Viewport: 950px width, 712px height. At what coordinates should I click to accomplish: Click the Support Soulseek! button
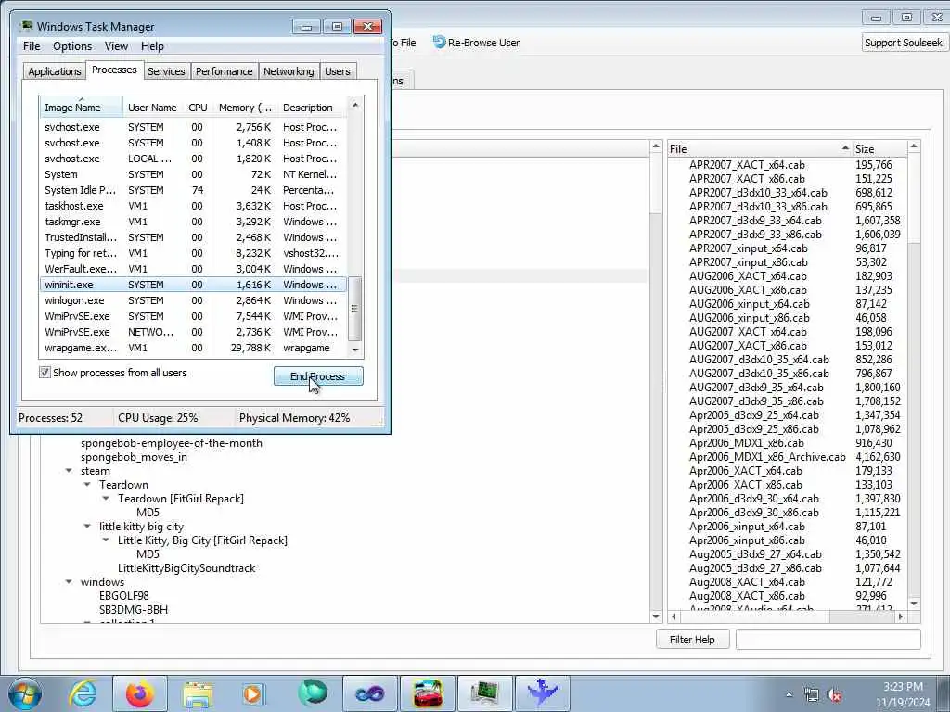coord(904,43)
